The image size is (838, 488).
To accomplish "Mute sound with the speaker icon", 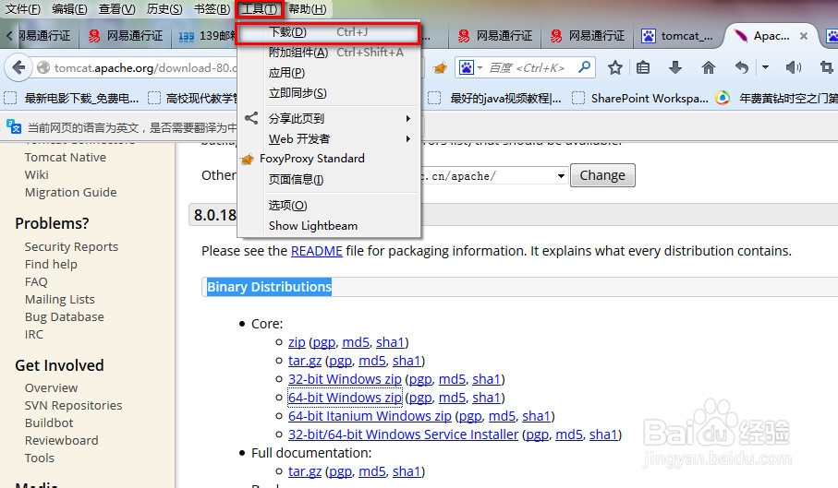I will pos(793,67).
